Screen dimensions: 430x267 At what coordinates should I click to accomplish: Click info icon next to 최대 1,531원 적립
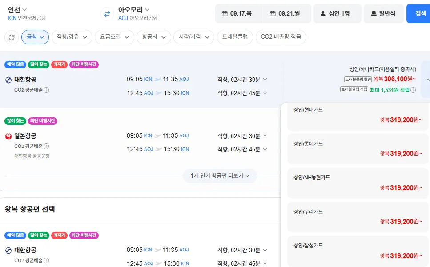413,90
